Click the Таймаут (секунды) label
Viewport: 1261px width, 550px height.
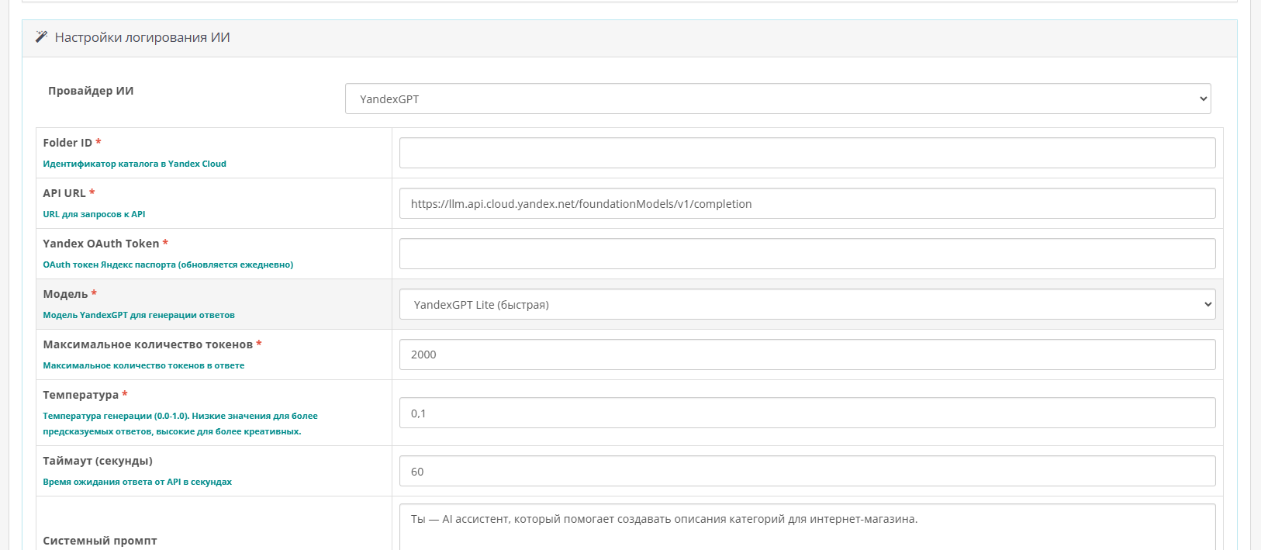pos(98,461)
